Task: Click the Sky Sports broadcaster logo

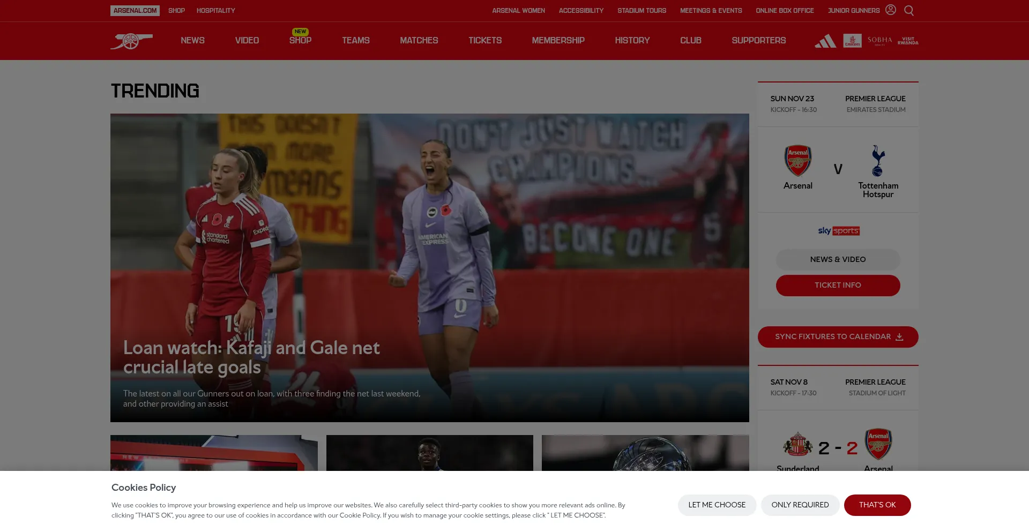Action: [838, 231]
